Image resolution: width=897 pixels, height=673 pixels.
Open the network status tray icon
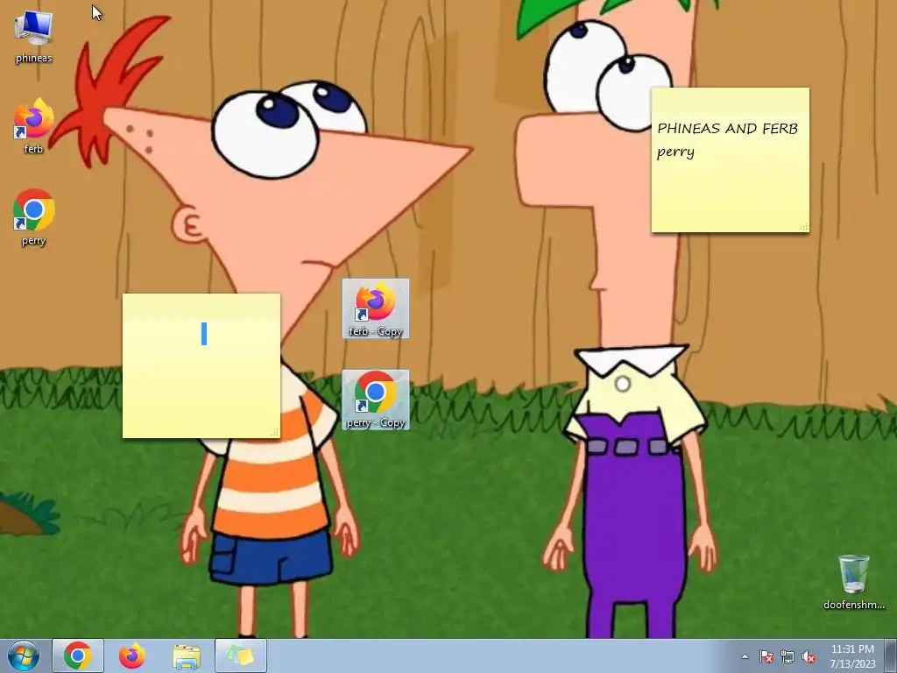point(788,656)
